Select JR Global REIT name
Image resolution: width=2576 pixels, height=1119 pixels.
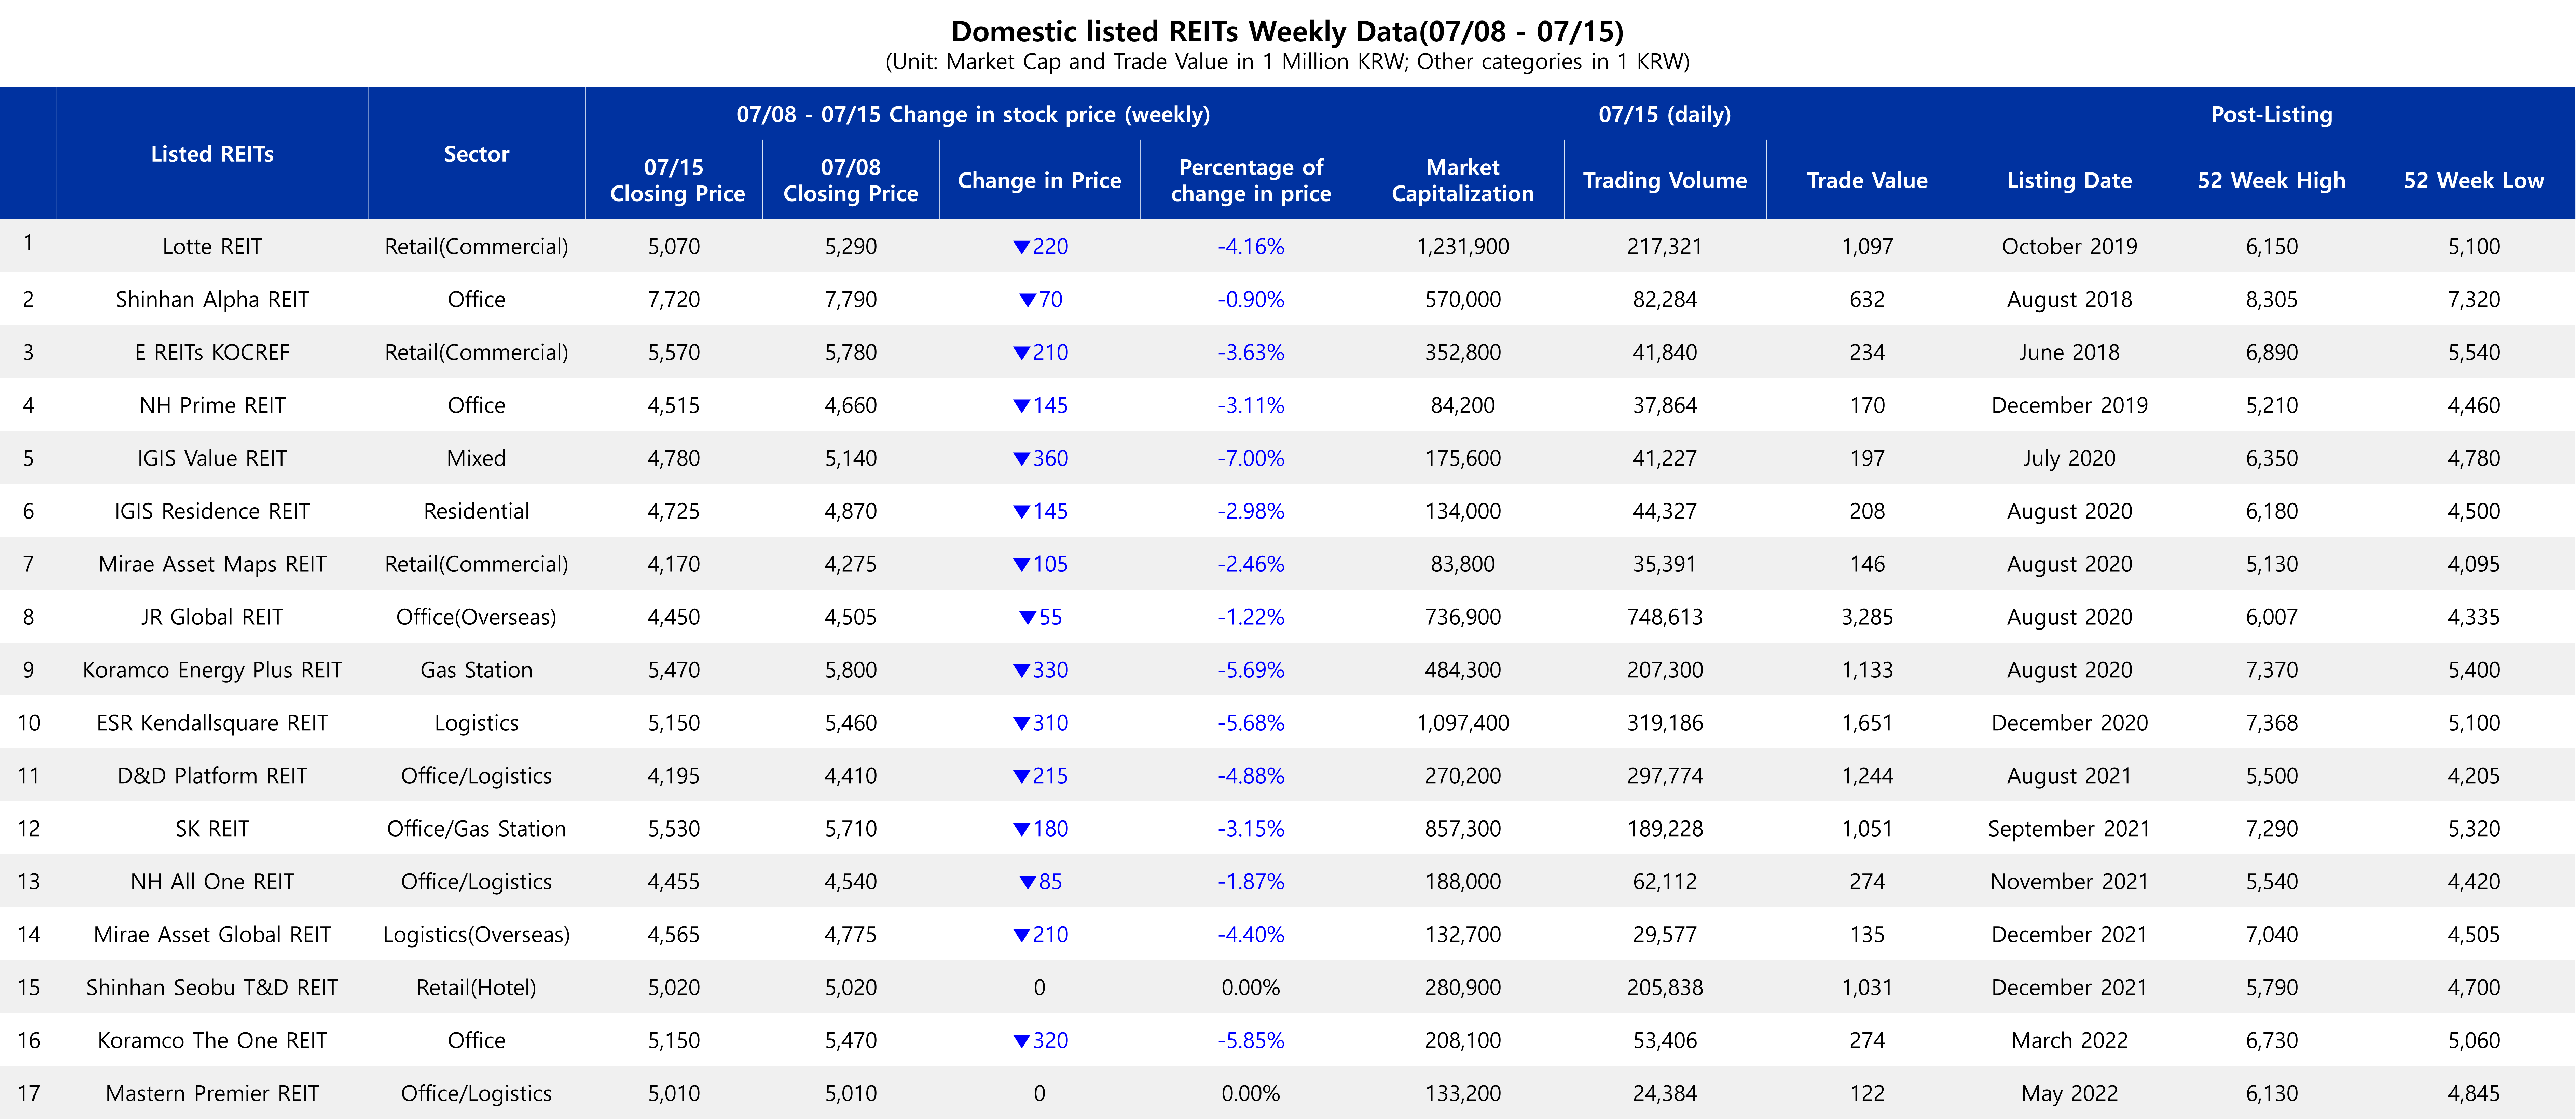point(212,617)
